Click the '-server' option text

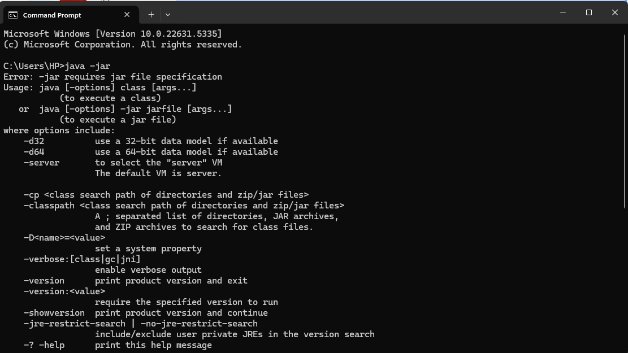pos(42,163)
